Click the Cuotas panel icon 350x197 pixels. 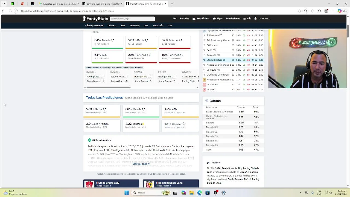[207, 101]
